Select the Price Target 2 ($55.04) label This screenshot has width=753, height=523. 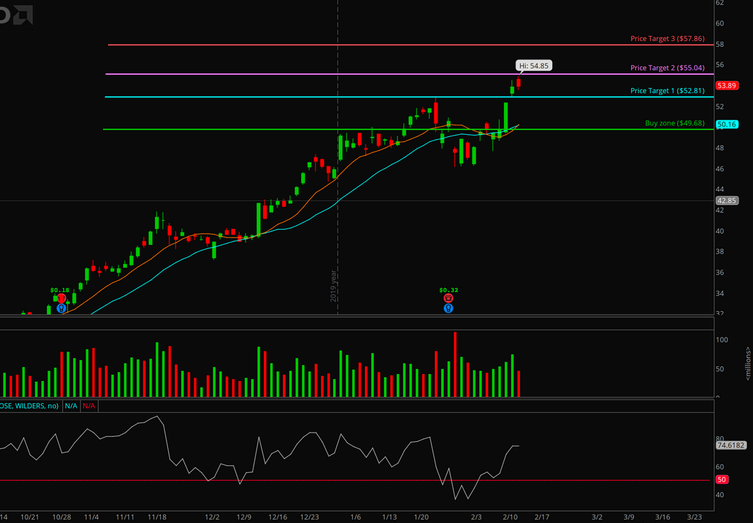(667, 68)
